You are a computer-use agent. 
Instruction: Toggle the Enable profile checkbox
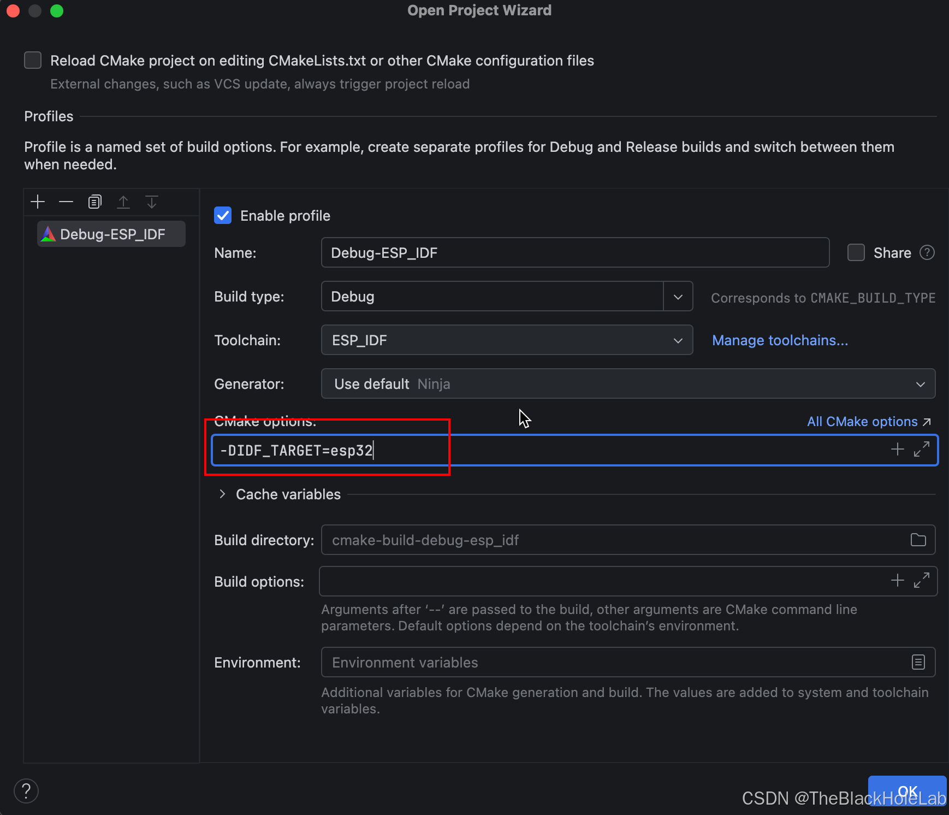point(223,215)
